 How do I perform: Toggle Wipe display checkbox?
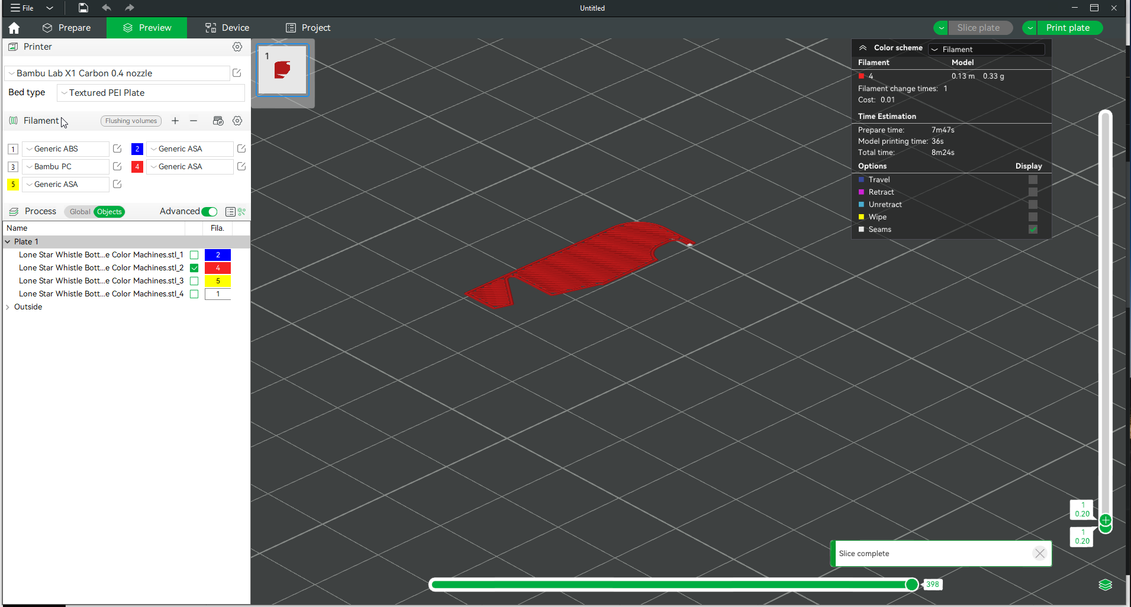click(x=1033, y=217)
